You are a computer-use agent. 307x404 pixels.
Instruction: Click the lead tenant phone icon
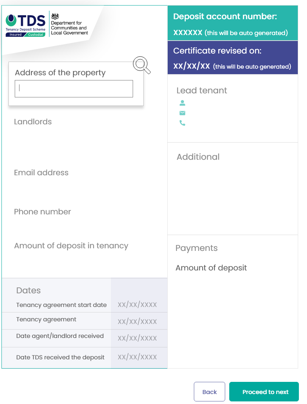[x=182, y=123]
